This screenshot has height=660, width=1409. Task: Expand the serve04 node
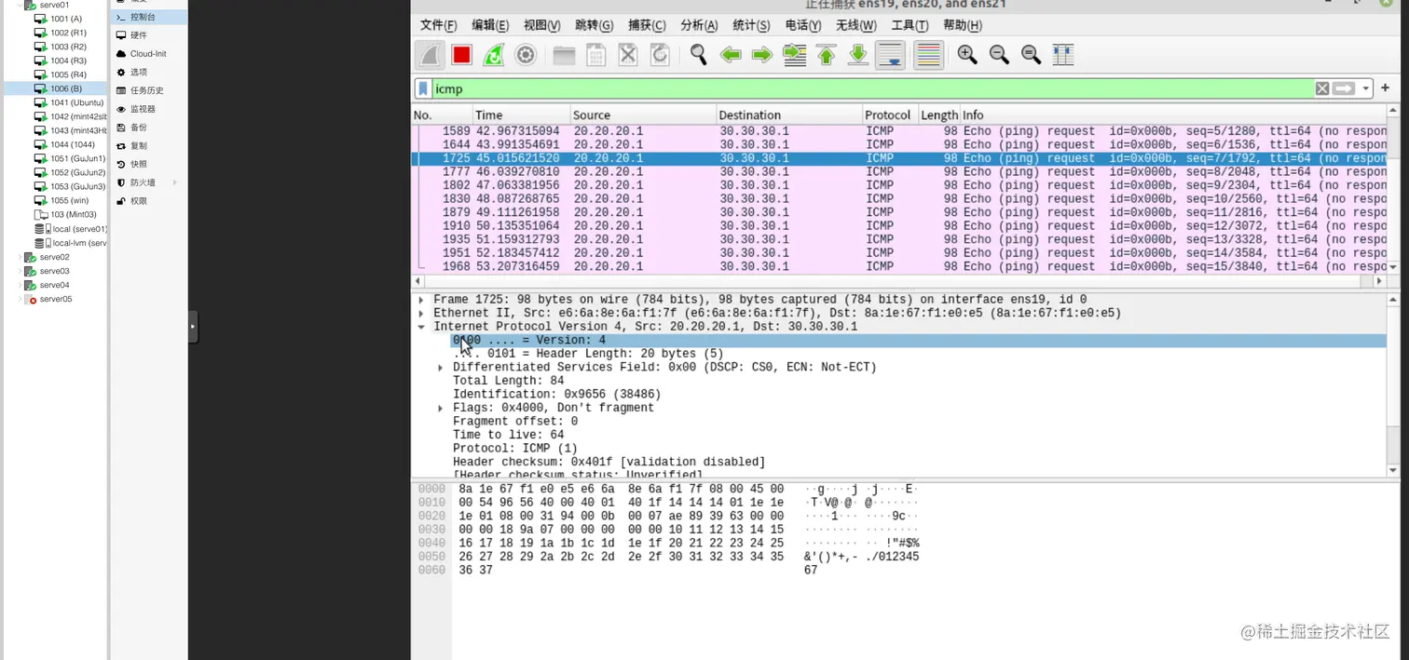pyautogui.click(x=20, y=285)
